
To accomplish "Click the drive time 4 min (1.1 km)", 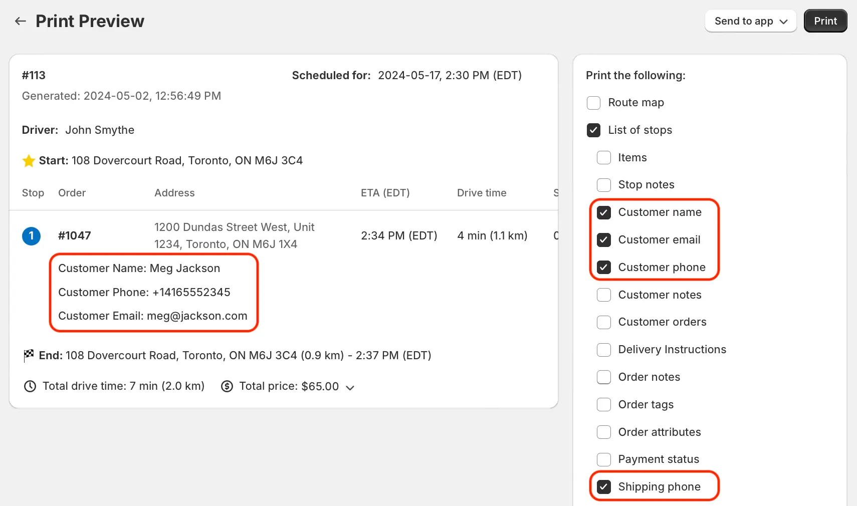I will coord(492,236).
